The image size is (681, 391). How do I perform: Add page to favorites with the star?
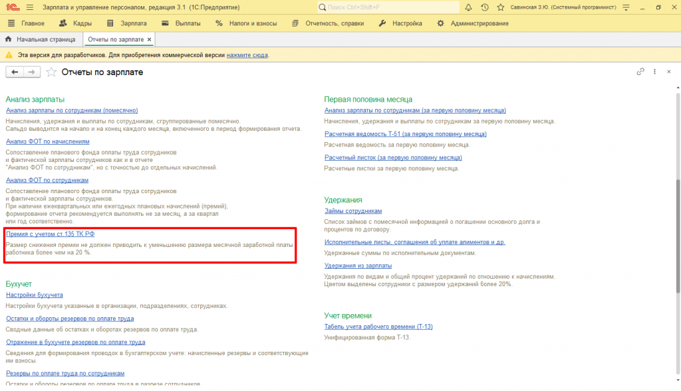pos(51,72)
